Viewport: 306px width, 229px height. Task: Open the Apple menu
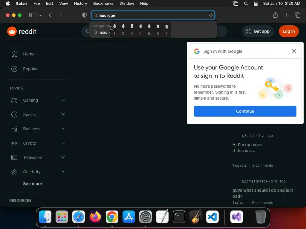coord(8,3)
